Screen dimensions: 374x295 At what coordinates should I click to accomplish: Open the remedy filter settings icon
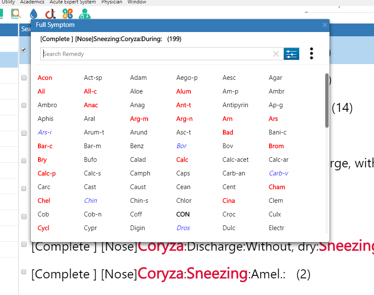click(291, 54)
